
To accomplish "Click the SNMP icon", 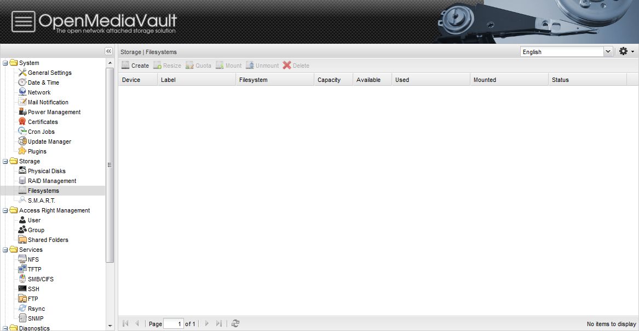I will click(22, 318).
